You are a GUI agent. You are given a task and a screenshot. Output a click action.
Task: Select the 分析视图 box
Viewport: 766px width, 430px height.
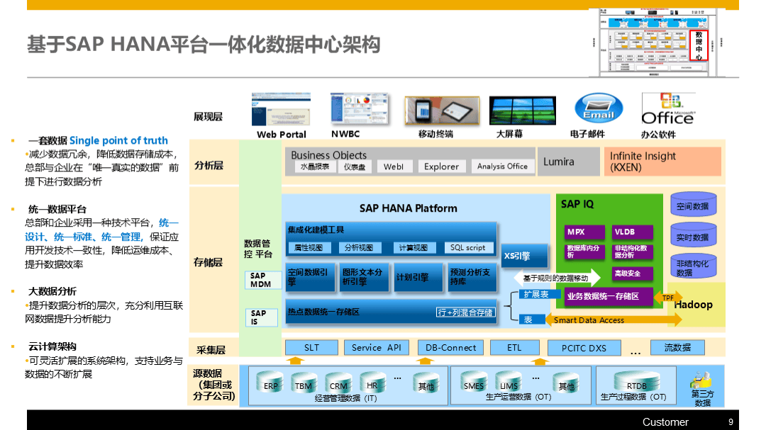(359, 248)
